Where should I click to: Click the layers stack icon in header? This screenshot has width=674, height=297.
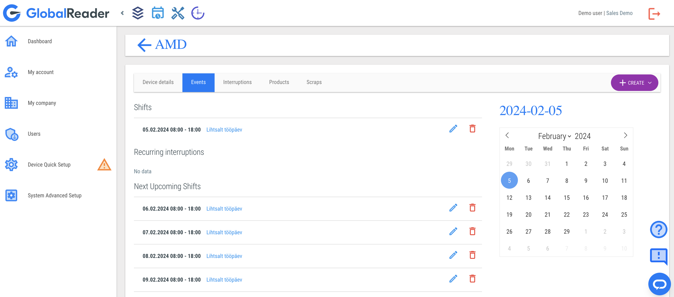click(x=138, y=13)
